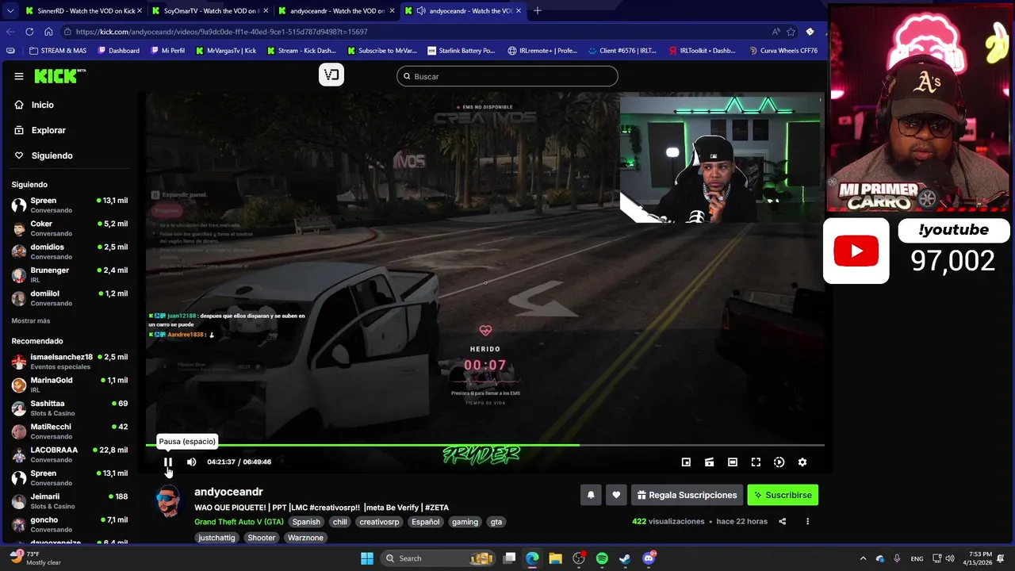Select the Spanish tag
This screenshot has width=1015, height=571.
[305, 522]
